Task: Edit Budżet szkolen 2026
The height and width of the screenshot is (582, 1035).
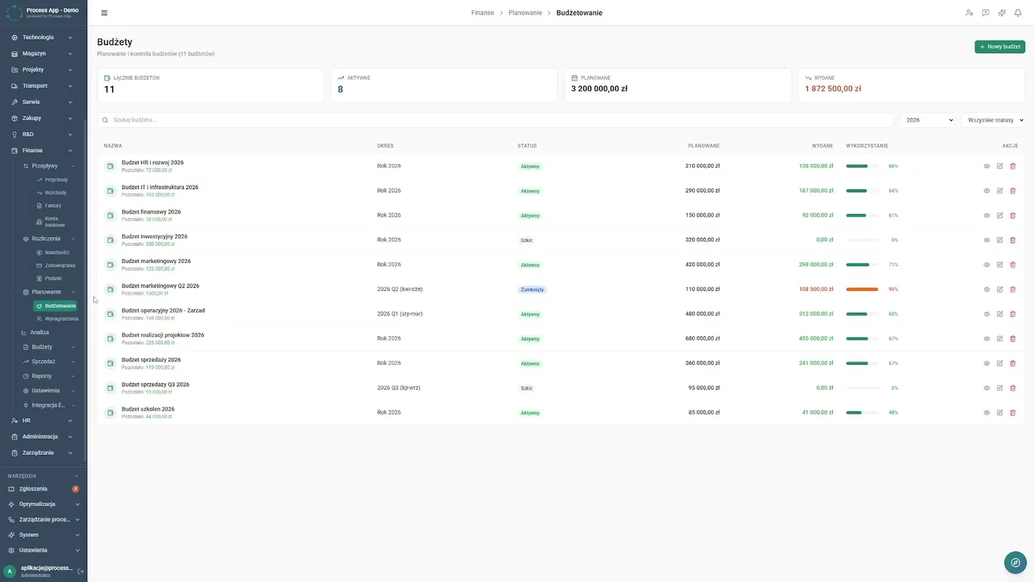Action: (1000, 412)
